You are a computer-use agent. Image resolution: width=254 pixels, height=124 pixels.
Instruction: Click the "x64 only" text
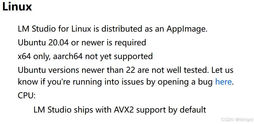coord(34,56)
